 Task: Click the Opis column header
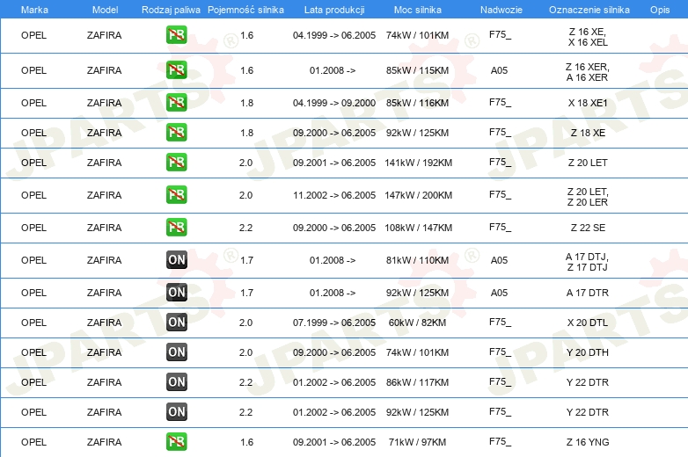coord(660,10)
